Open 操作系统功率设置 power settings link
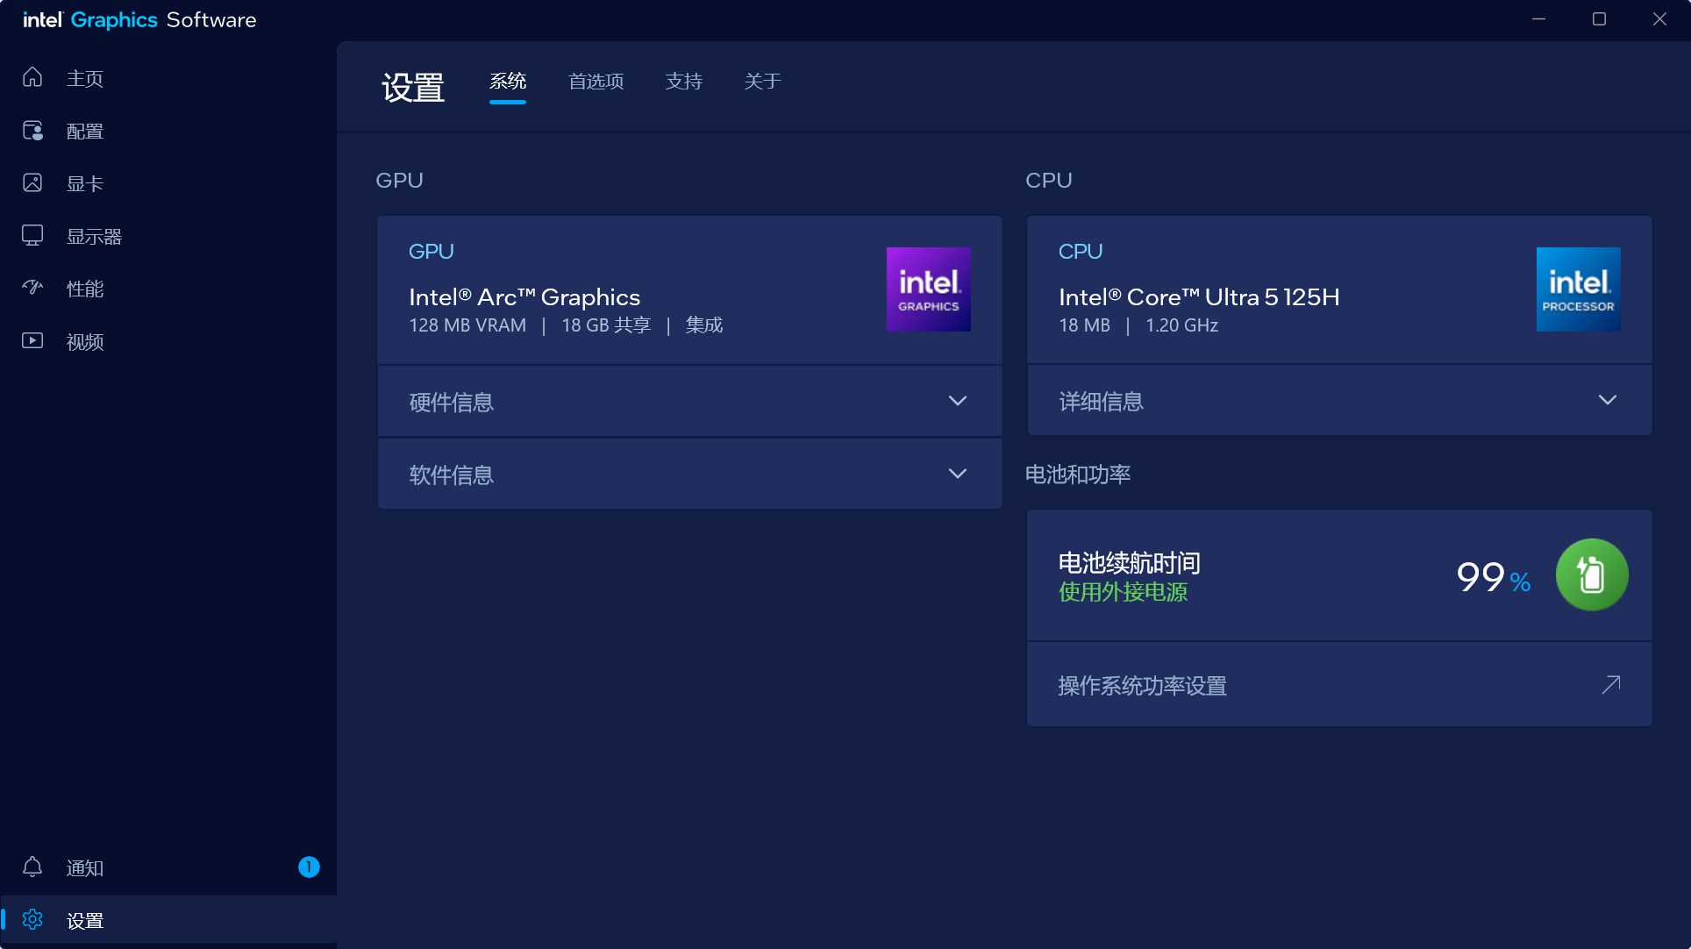 tap(1339, 685)
